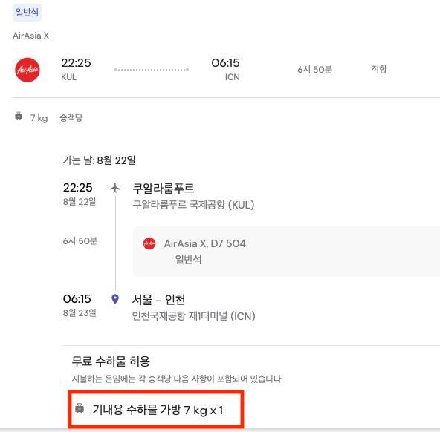Click the 6시 50분 duration in the timeline

coord(80,241)
